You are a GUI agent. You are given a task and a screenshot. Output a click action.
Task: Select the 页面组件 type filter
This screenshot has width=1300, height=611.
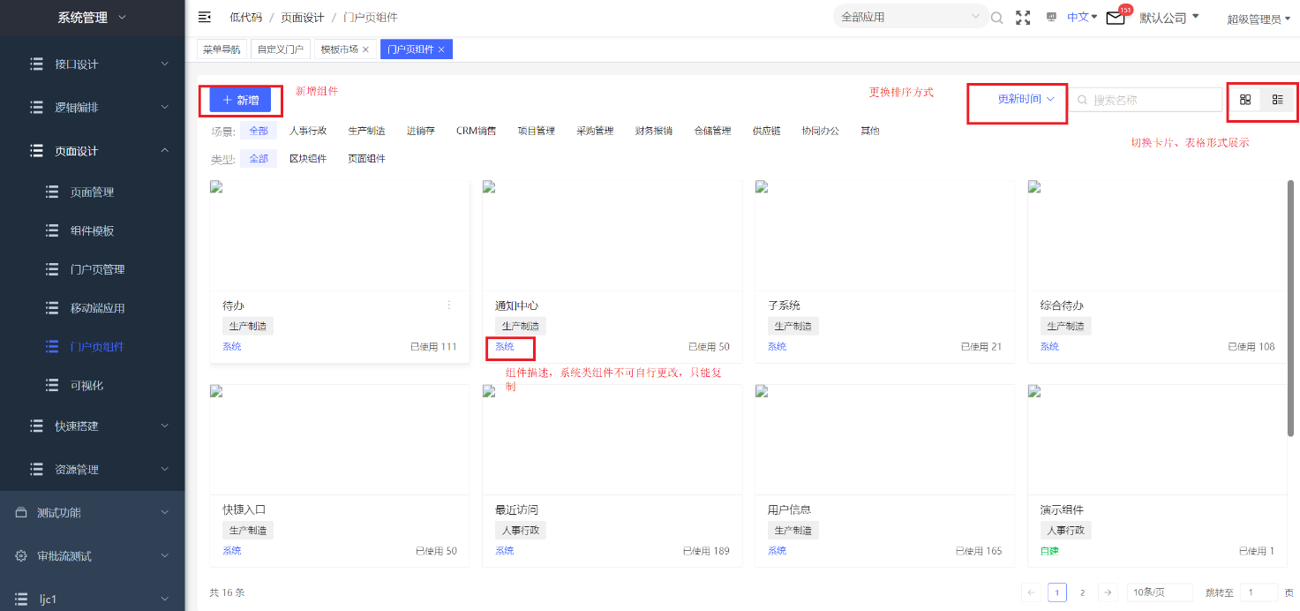point(366,159)
